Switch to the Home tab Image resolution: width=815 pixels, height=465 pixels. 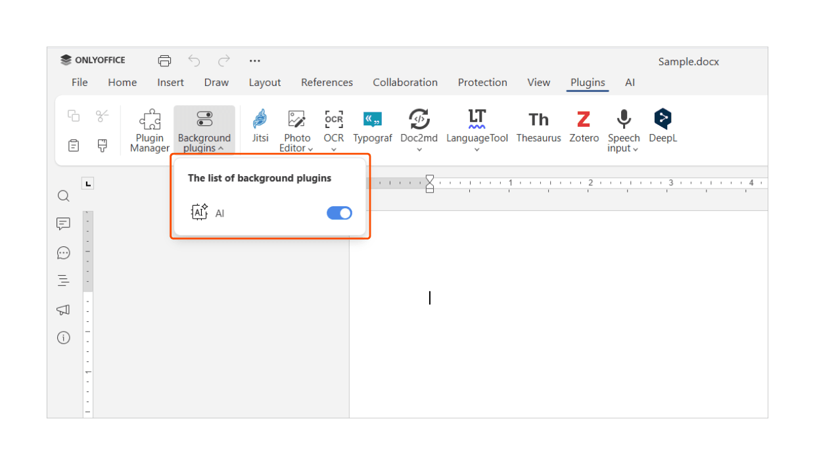(x=122, y=82)
